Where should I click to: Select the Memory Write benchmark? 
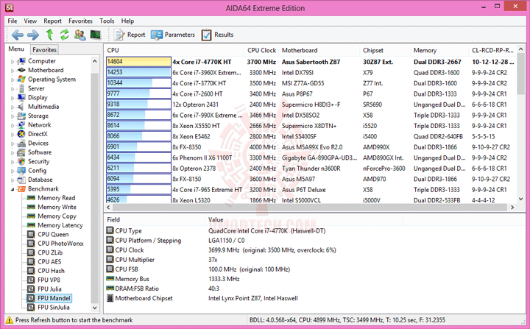coord(57,207)
